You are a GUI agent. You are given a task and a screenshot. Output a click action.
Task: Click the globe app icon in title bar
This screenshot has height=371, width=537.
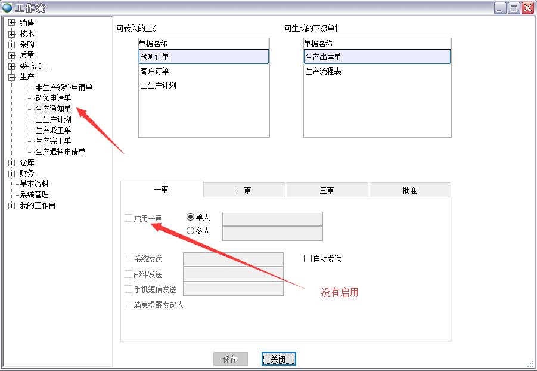coord(7,8)
